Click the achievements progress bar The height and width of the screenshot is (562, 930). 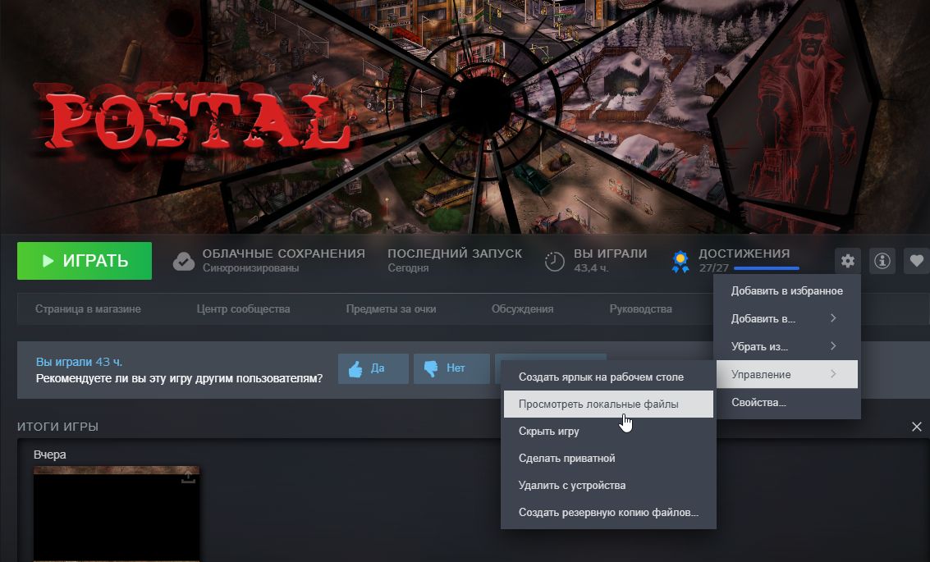pyautogui.click(x=767, y=268)
